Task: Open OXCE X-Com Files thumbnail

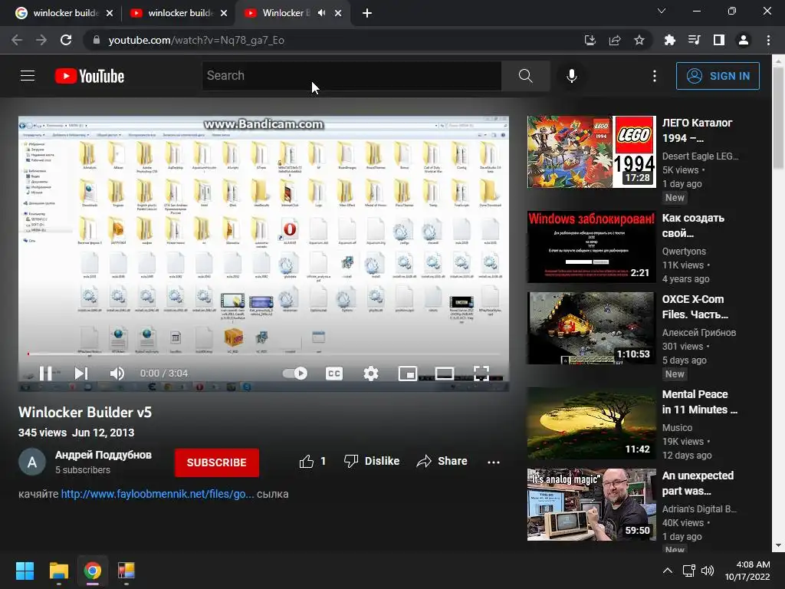Action: [x=591, y=328]
